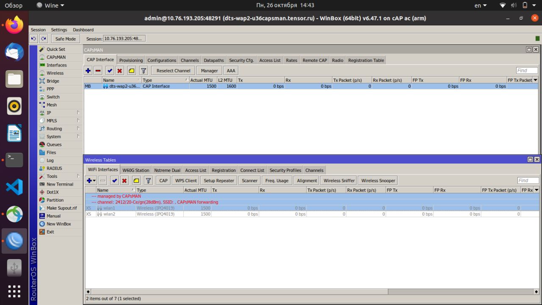Click the Reselect Channel button
This screenshot has width=542, height=305.
[x=173, y=71]
